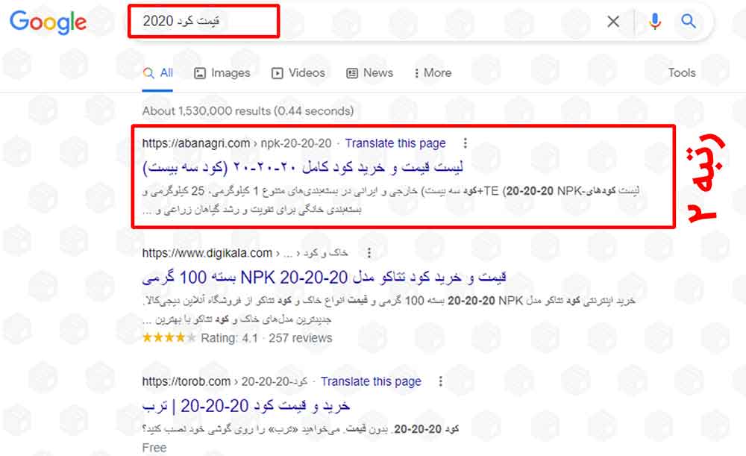Switch to the Images tab
The width and height of the screenshot is (746, 456).
(x=222, y=72)
